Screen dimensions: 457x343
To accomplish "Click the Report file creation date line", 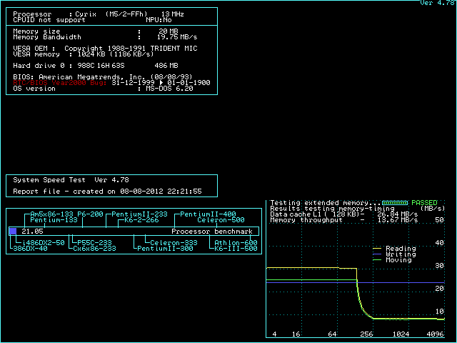I will [107, 192].
